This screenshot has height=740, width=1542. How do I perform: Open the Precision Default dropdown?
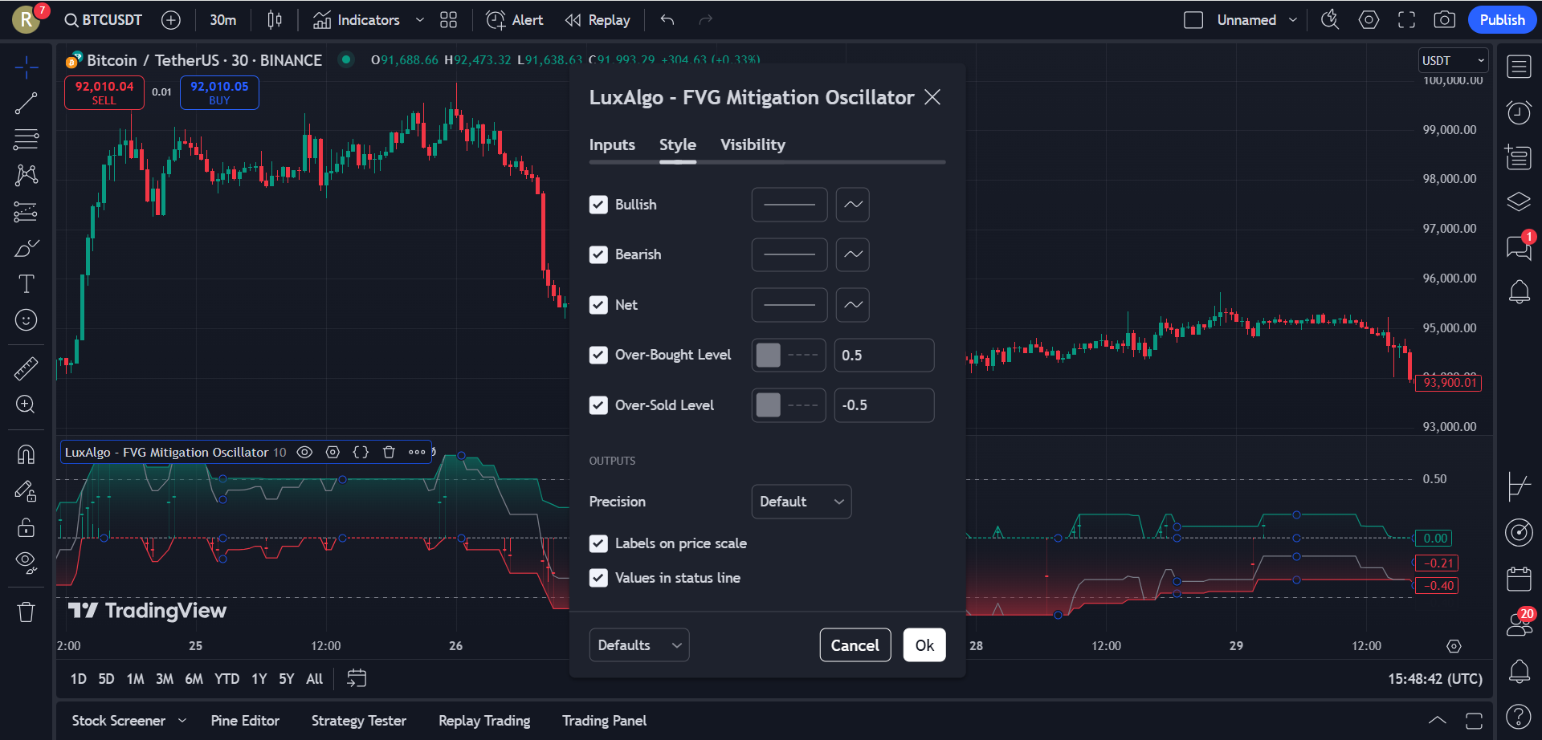pos(801,502)
